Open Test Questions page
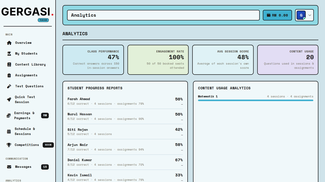The image size is (325, 182). pyautogui.click(x=28, y=86)
